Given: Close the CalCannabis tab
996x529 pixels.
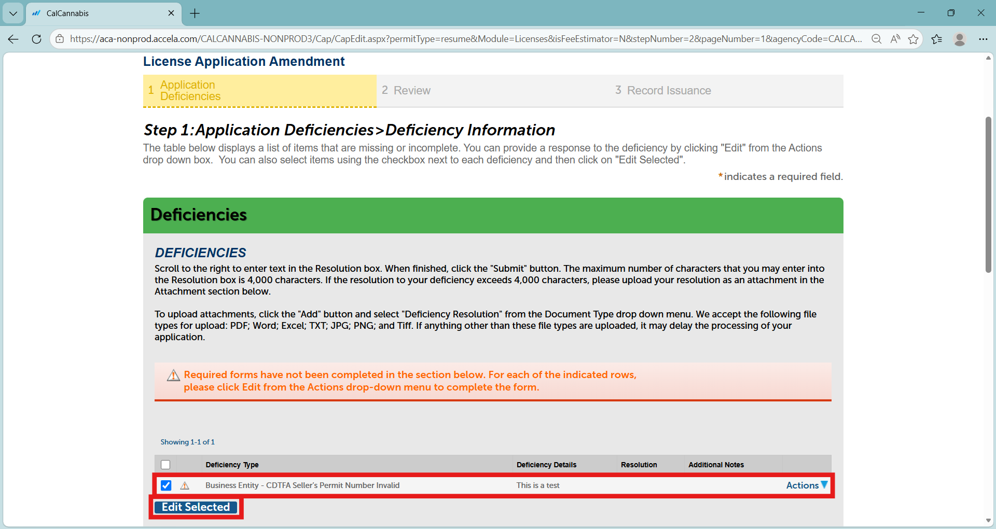Looking at the screenshot, I should (x=171, y=13).
